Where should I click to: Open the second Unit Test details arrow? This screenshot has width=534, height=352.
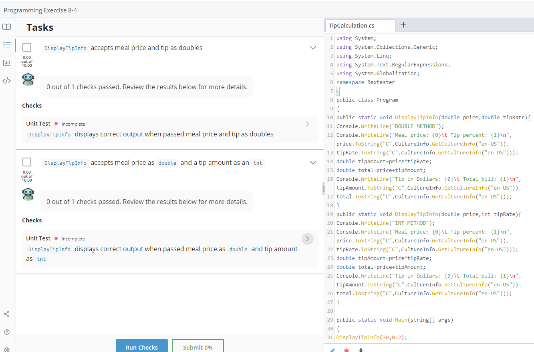307,239
